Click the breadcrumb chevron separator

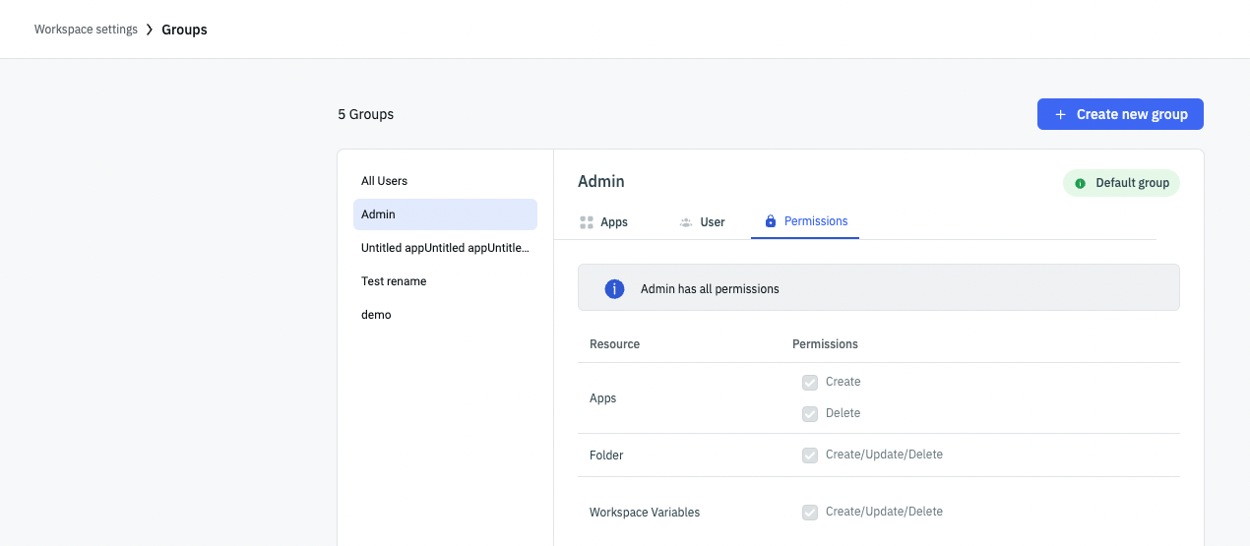150,30
